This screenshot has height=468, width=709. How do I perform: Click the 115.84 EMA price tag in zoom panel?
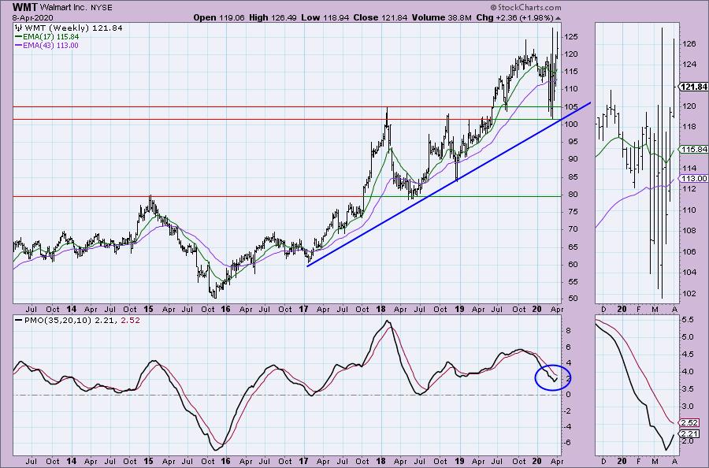click(694, 149)
